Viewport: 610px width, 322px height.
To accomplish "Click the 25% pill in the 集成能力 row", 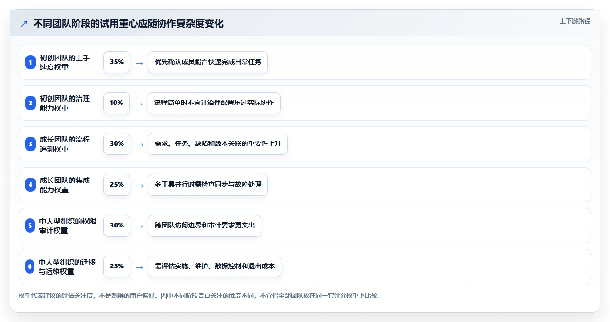I will click(117, 185).
